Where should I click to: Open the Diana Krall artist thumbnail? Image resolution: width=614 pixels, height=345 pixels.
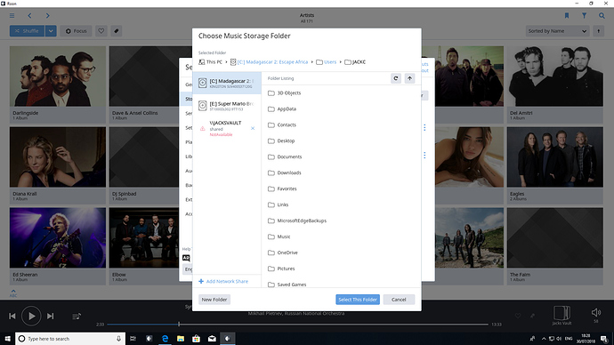pos(58,156)
